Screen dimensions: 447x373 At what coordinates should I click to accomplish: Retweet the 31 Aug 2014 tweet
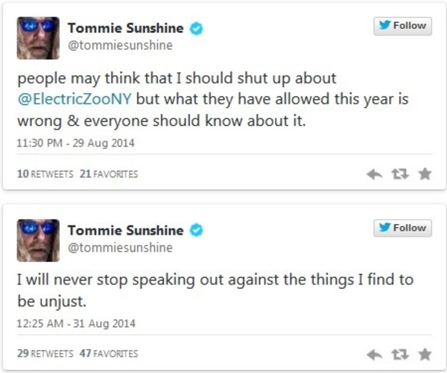pos(400,354)
